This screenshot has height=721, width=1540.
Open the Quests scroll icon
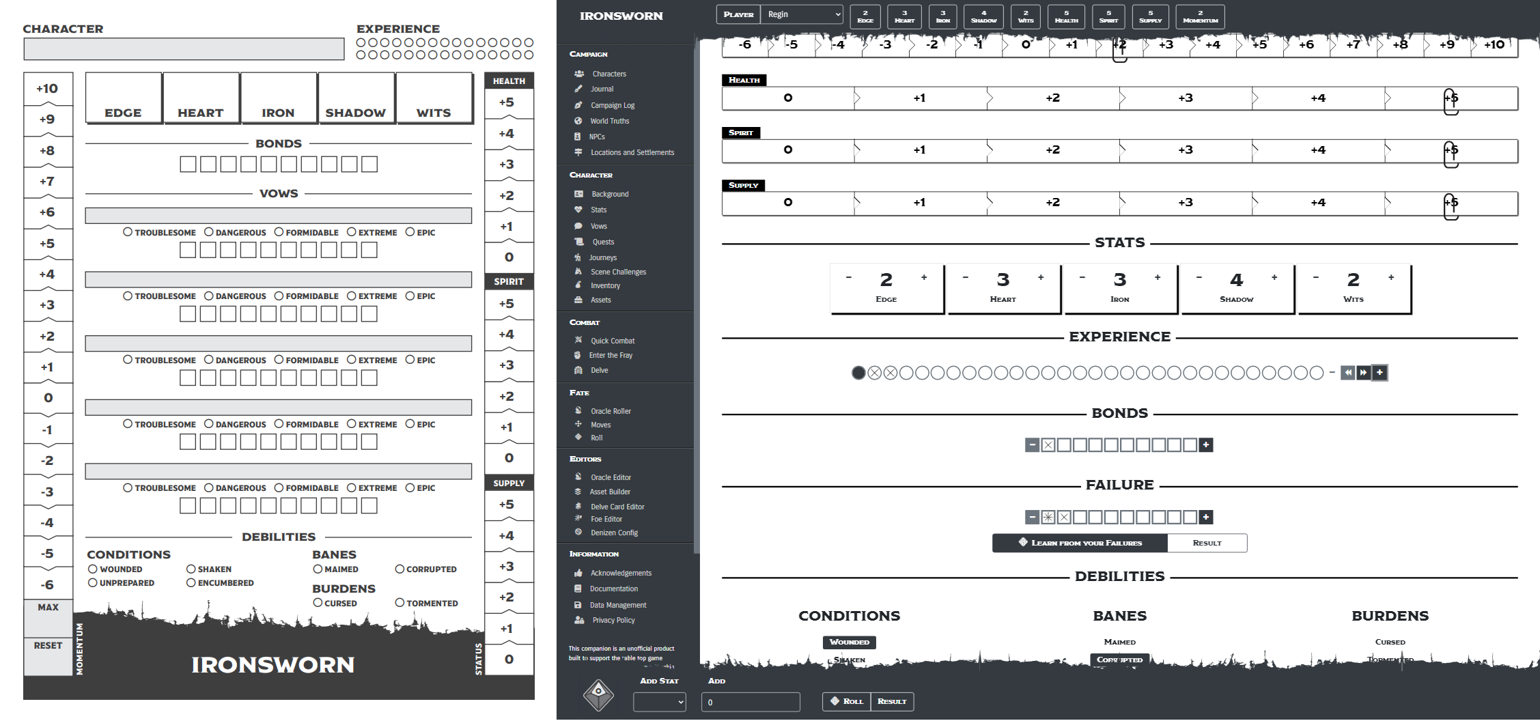click(579, 242)
